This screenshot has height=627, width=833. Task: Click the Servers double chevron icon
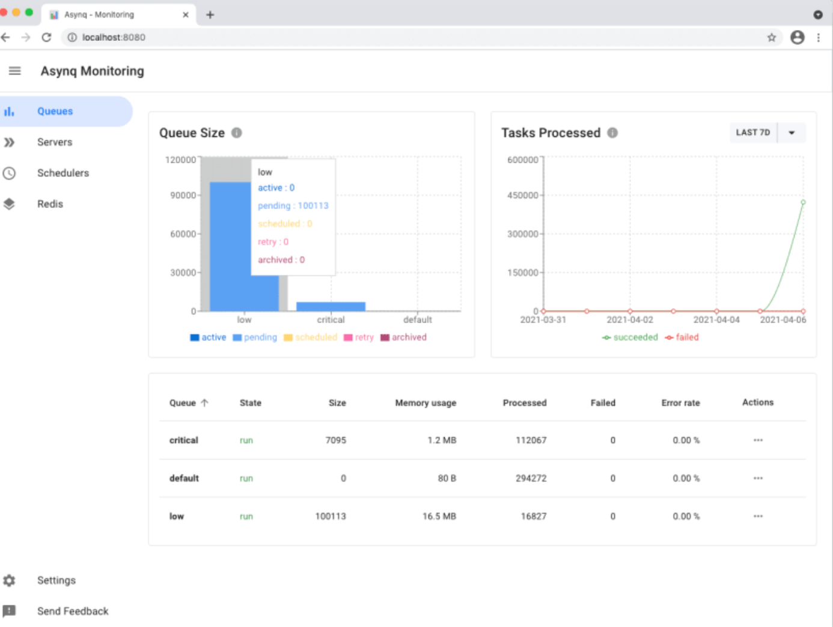9,142
